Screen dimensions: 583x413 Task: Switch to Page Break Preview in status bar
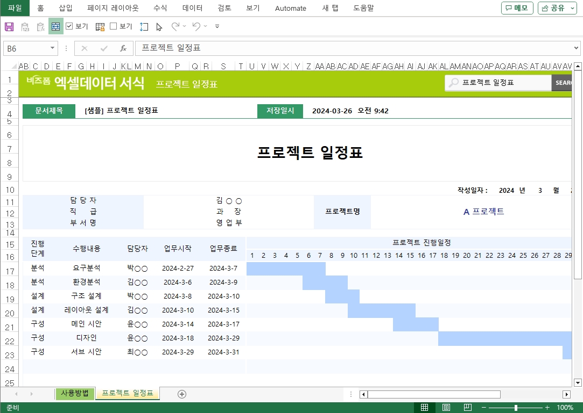[468, 408]
